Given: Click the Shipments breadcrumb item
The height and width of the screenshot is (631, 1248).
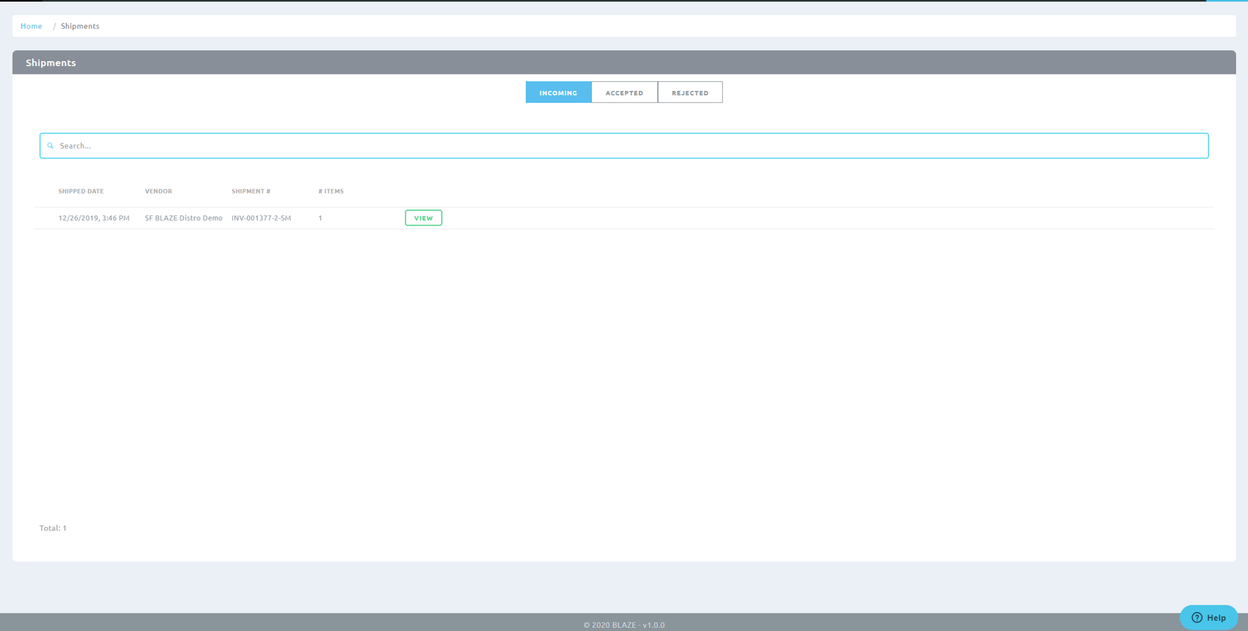Looking at the screenshot, I should 80,26.
